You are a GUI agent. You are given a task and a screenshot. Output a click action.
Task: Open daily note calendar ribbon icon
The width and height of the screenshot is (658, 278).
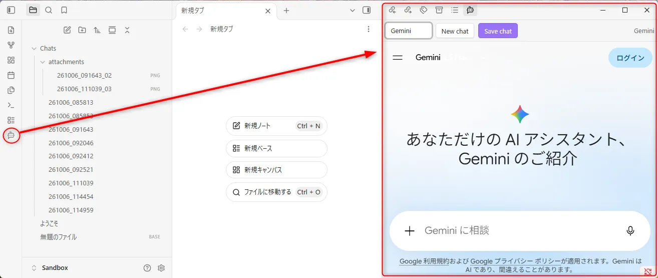pos(11,75)
